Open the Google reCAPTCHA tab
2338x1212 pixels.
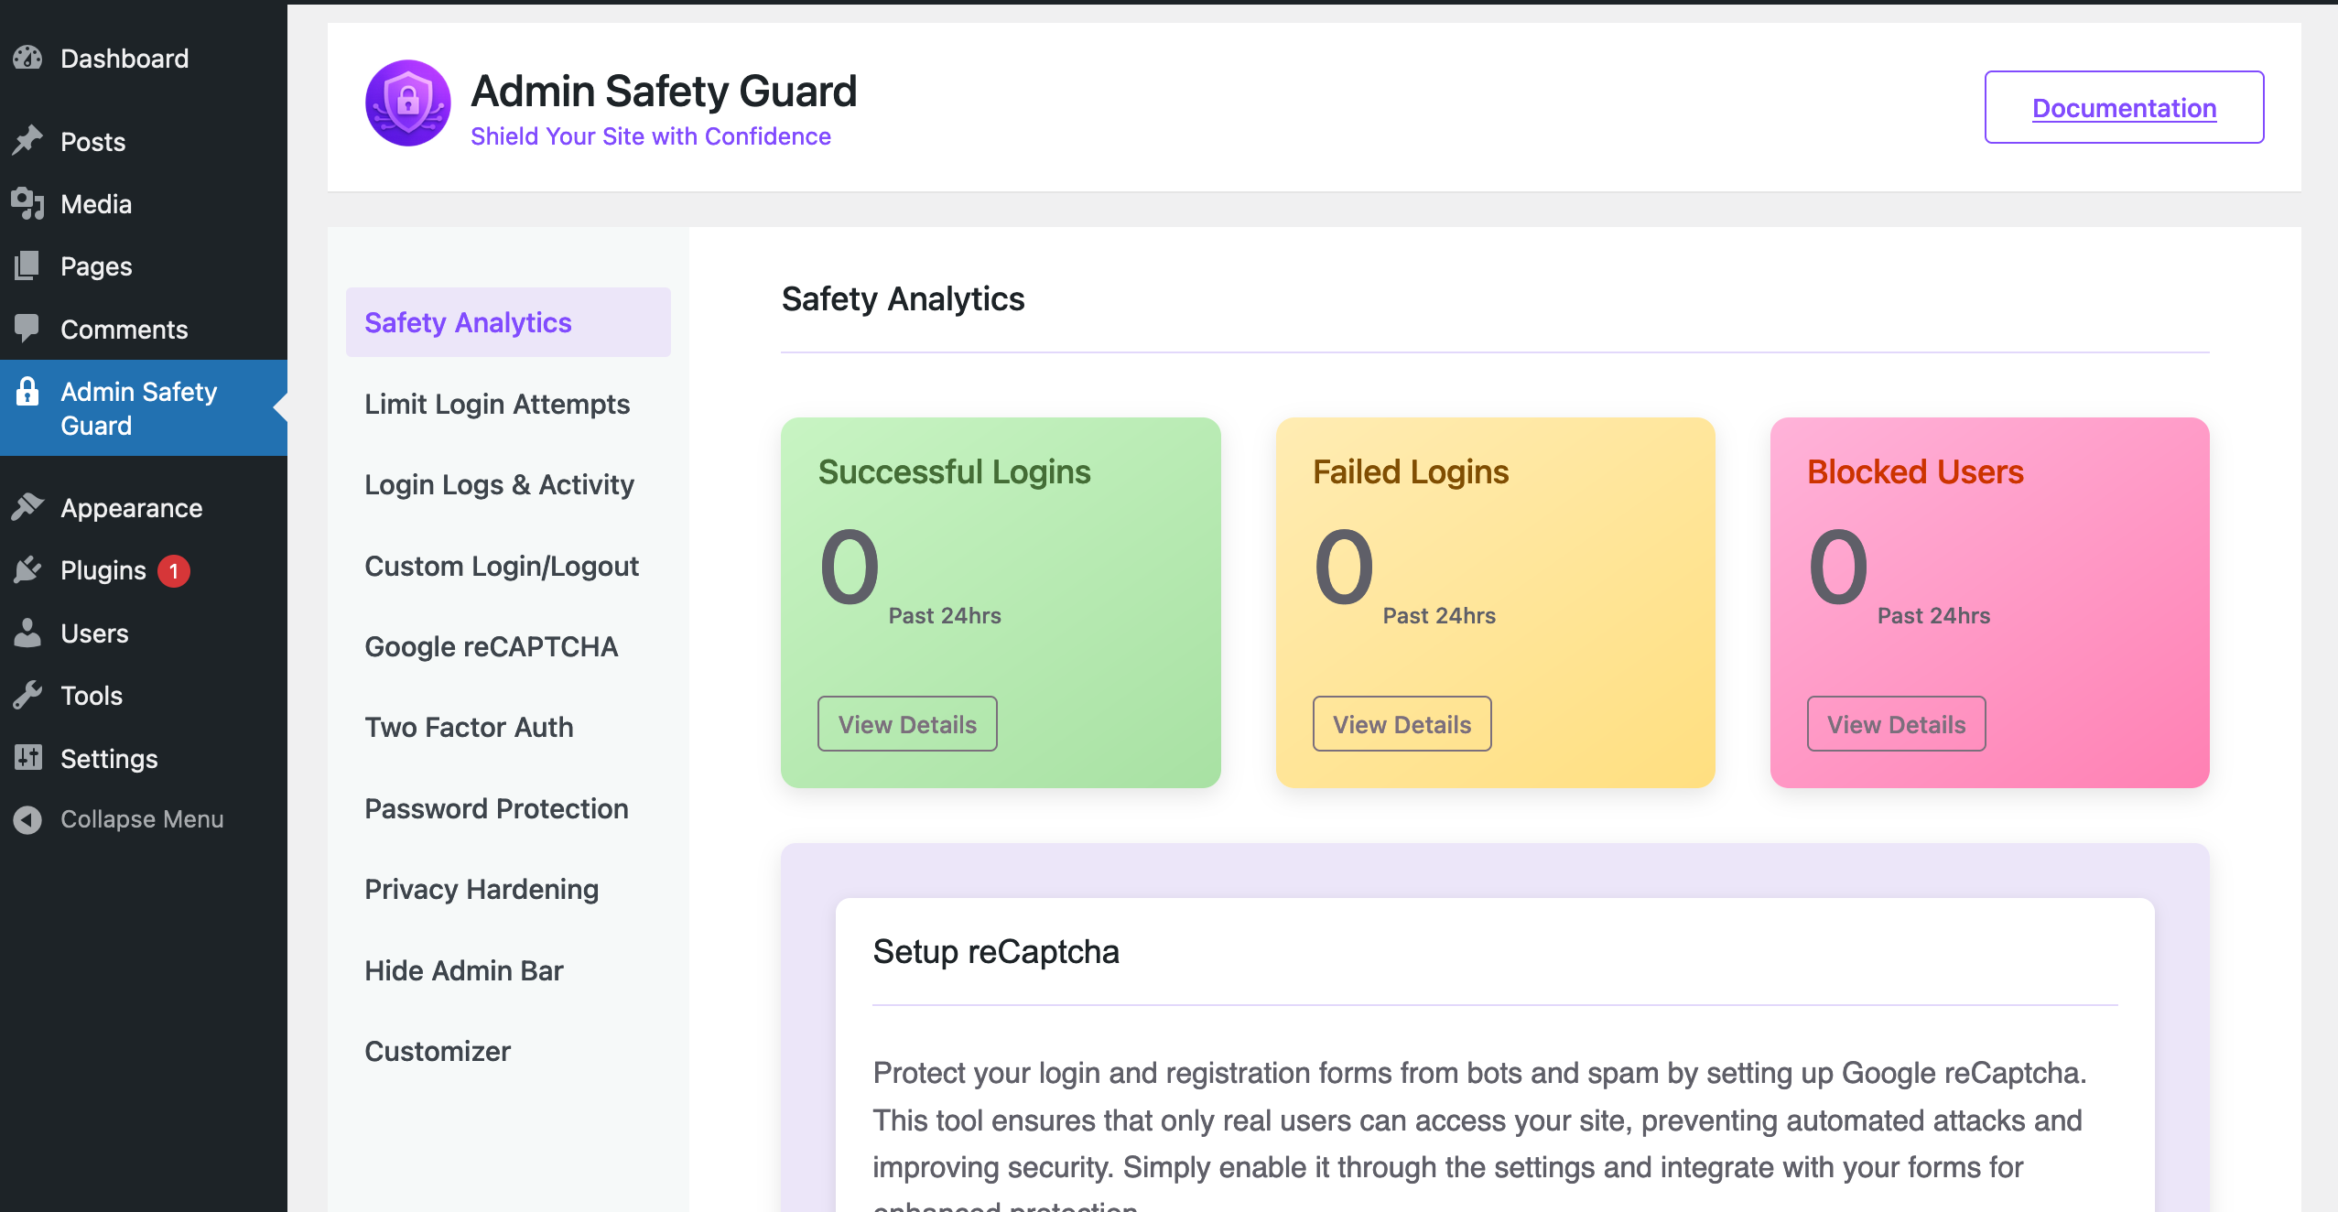pyautogui.click(x=508, y=646)
